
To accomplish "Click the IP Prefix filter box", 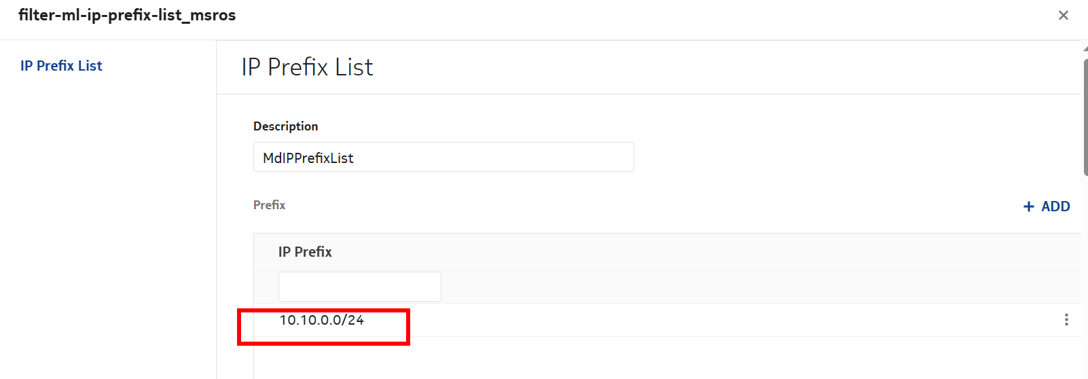I will [359, 287].
